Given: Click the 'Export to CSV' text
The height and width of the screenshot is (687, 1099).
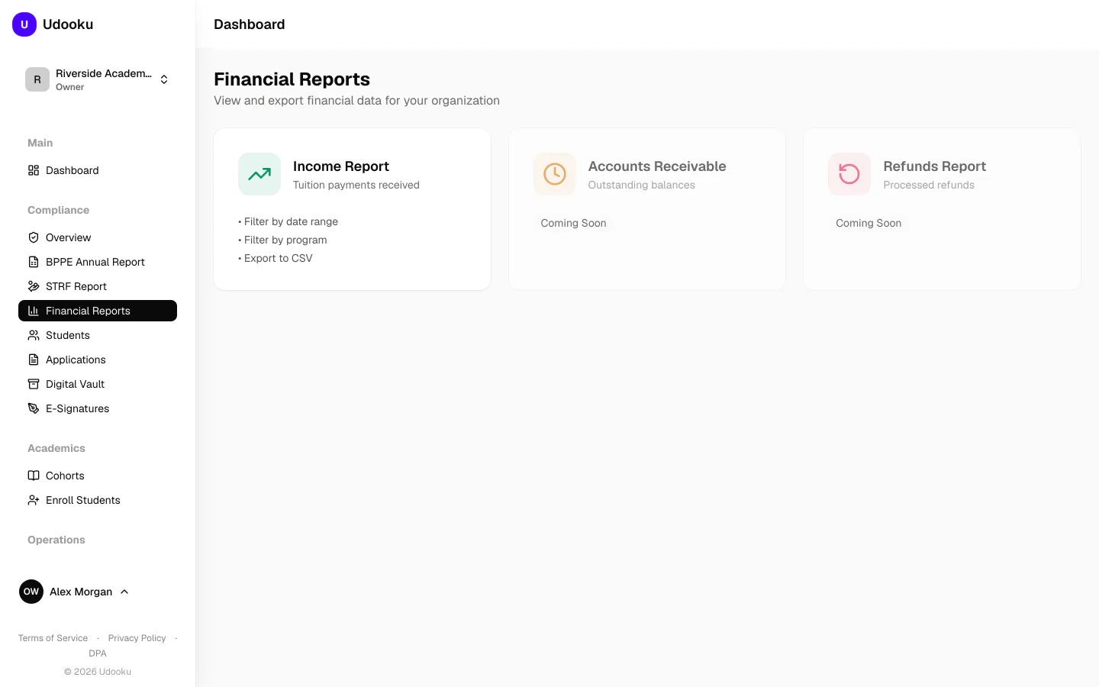Looking at the screenshot, I should click(x=279, y=258).
